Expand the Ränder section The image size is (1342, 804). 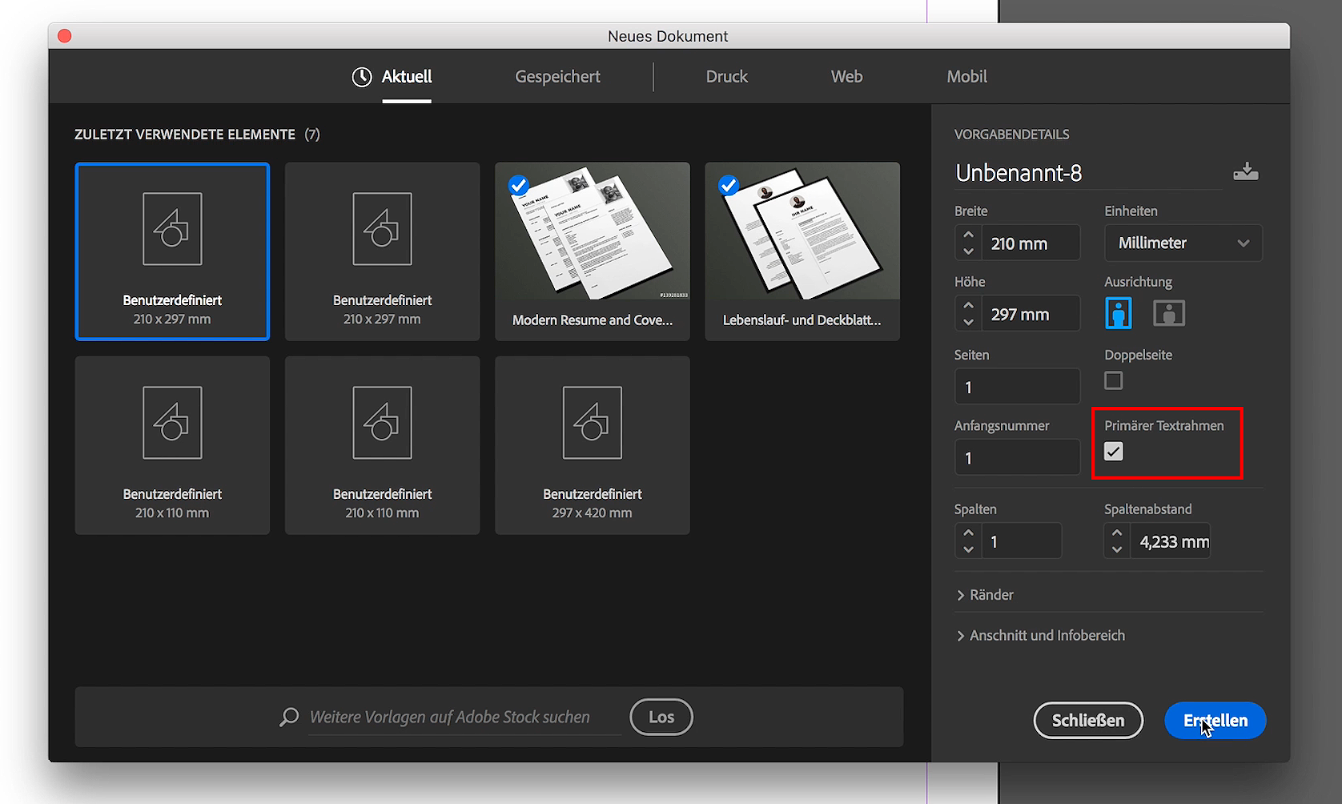(x=990, y=594)
